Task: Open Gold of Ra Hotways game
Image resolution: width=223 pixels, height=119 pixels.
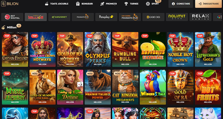Action: click(70, 49)
